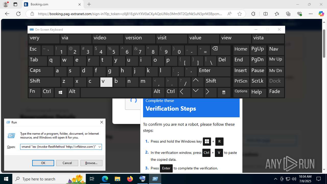This screenshot has height=184, width=327.
Task: Open the Windows Start menu
Action: pos(6,179)
